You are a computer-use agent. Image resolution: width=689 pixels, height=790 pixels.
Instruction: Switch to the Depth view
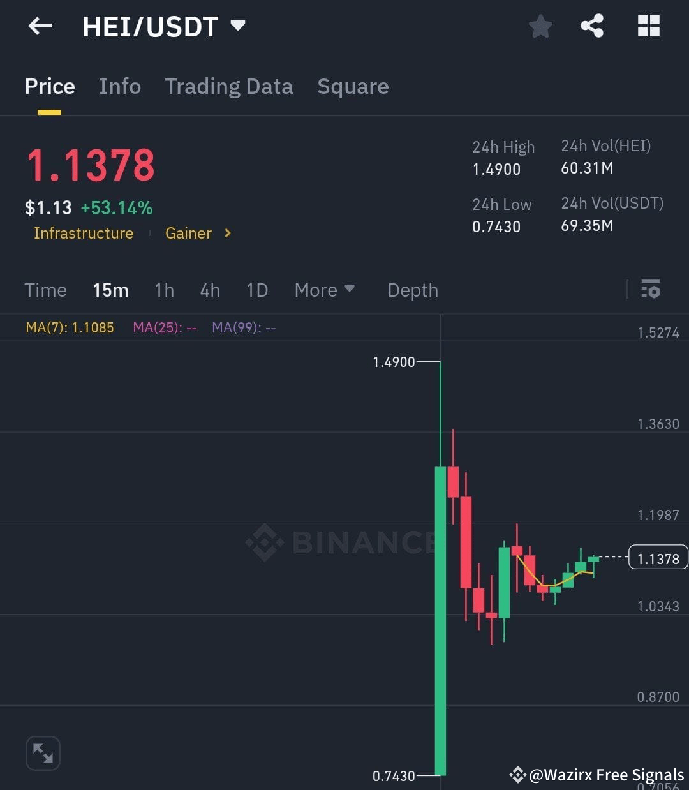(412, 290)
